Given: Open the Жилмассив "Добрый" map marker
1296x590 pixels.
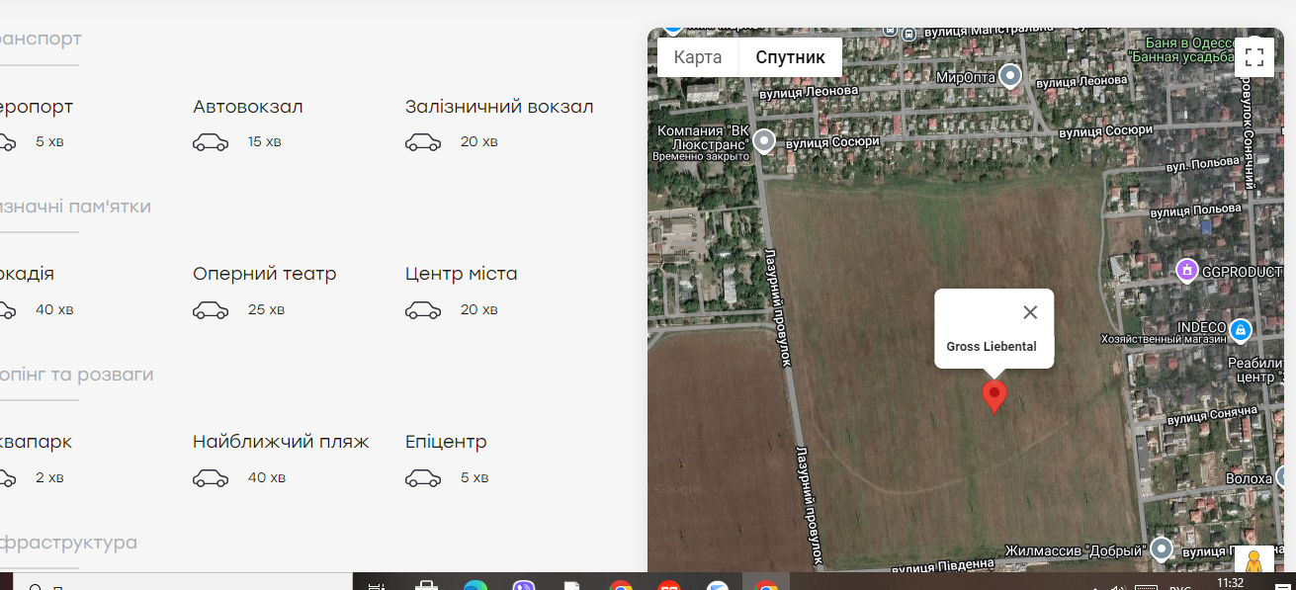Looking at the screenshot, I should pyautogui.click(x=1162, y=548).
